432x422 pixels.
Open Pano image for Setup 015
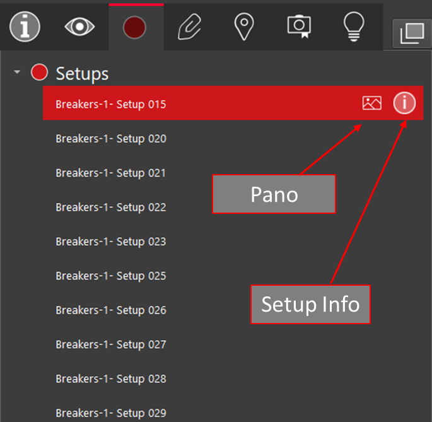pyautogui.click(x=372, y=103)
